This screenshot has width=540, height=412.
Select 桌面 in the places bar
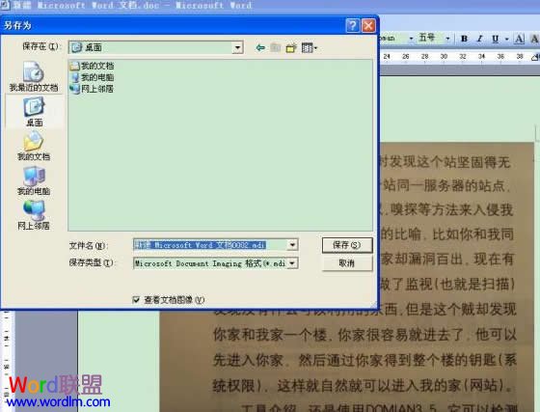pos(34,112)
